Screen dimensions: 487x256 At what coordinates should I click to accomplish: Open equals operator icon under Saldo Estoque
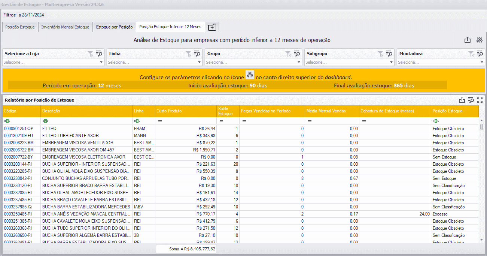coord(221,121)
